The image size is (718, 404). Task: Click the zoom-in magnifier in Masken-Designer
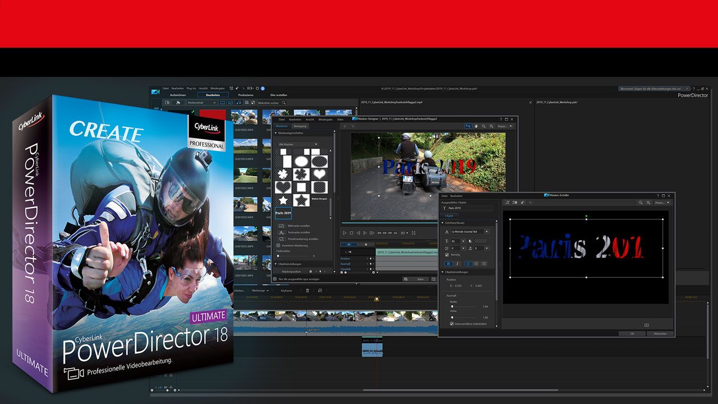click(x=491, y=126)
